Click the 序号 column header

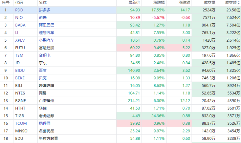tap(6, 3)
